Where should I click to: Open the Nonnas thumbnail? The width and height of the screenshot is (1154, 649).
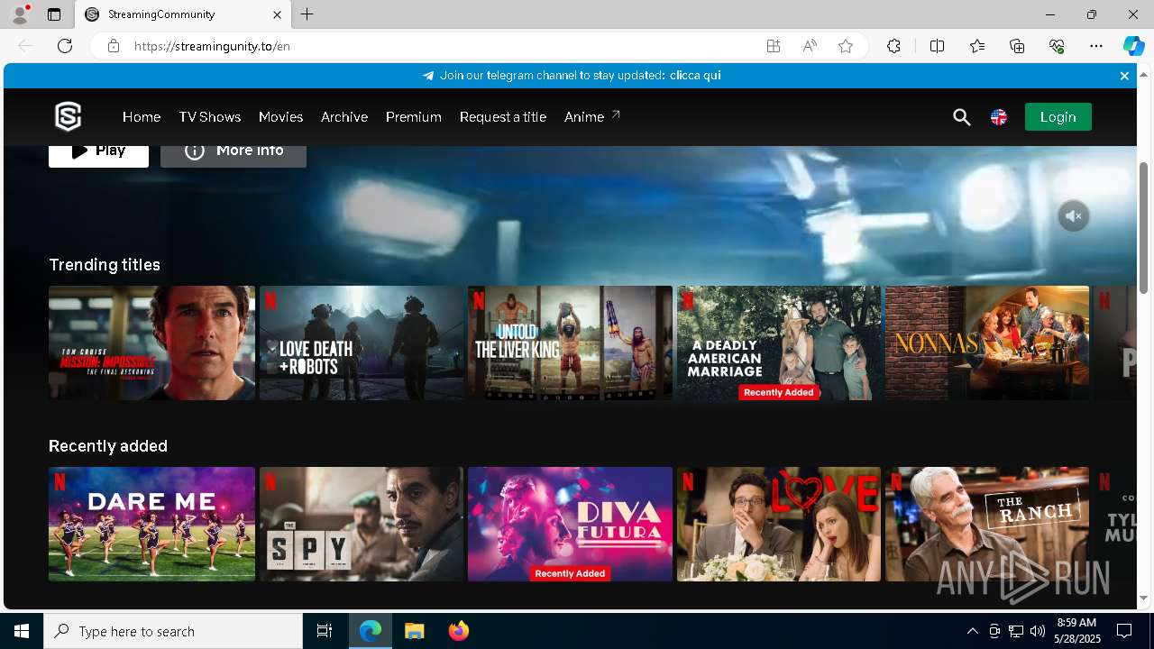tap(987, 343)
